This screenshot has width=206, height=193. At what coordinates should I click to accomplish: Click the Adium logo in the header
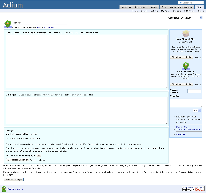click(13, 5)
